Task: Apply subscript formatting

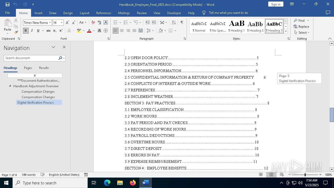Action: pyautogui.click(x=55, y=31)
